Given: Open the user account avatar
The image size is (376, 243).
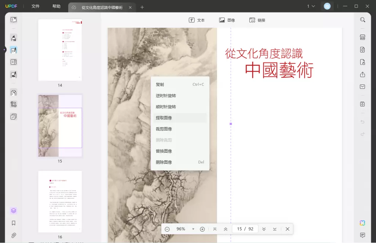Looking at the screenshot, I should pos(327,6).
